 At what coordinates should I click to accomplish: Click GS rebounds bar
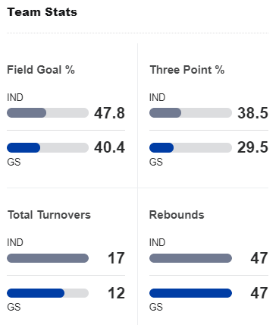[190, 293]
